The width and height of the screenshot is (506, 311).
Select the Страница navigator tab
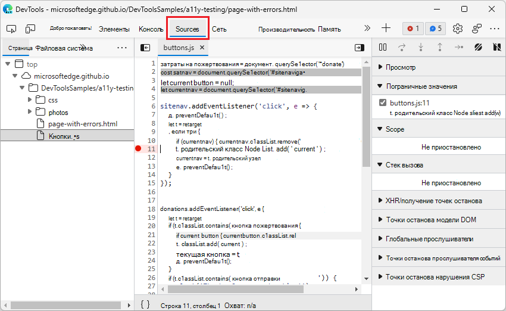(x=20, y=48)
